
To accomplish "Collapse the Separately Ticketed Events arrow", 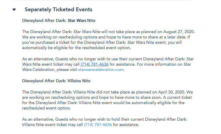I will [x=14, y=10].
